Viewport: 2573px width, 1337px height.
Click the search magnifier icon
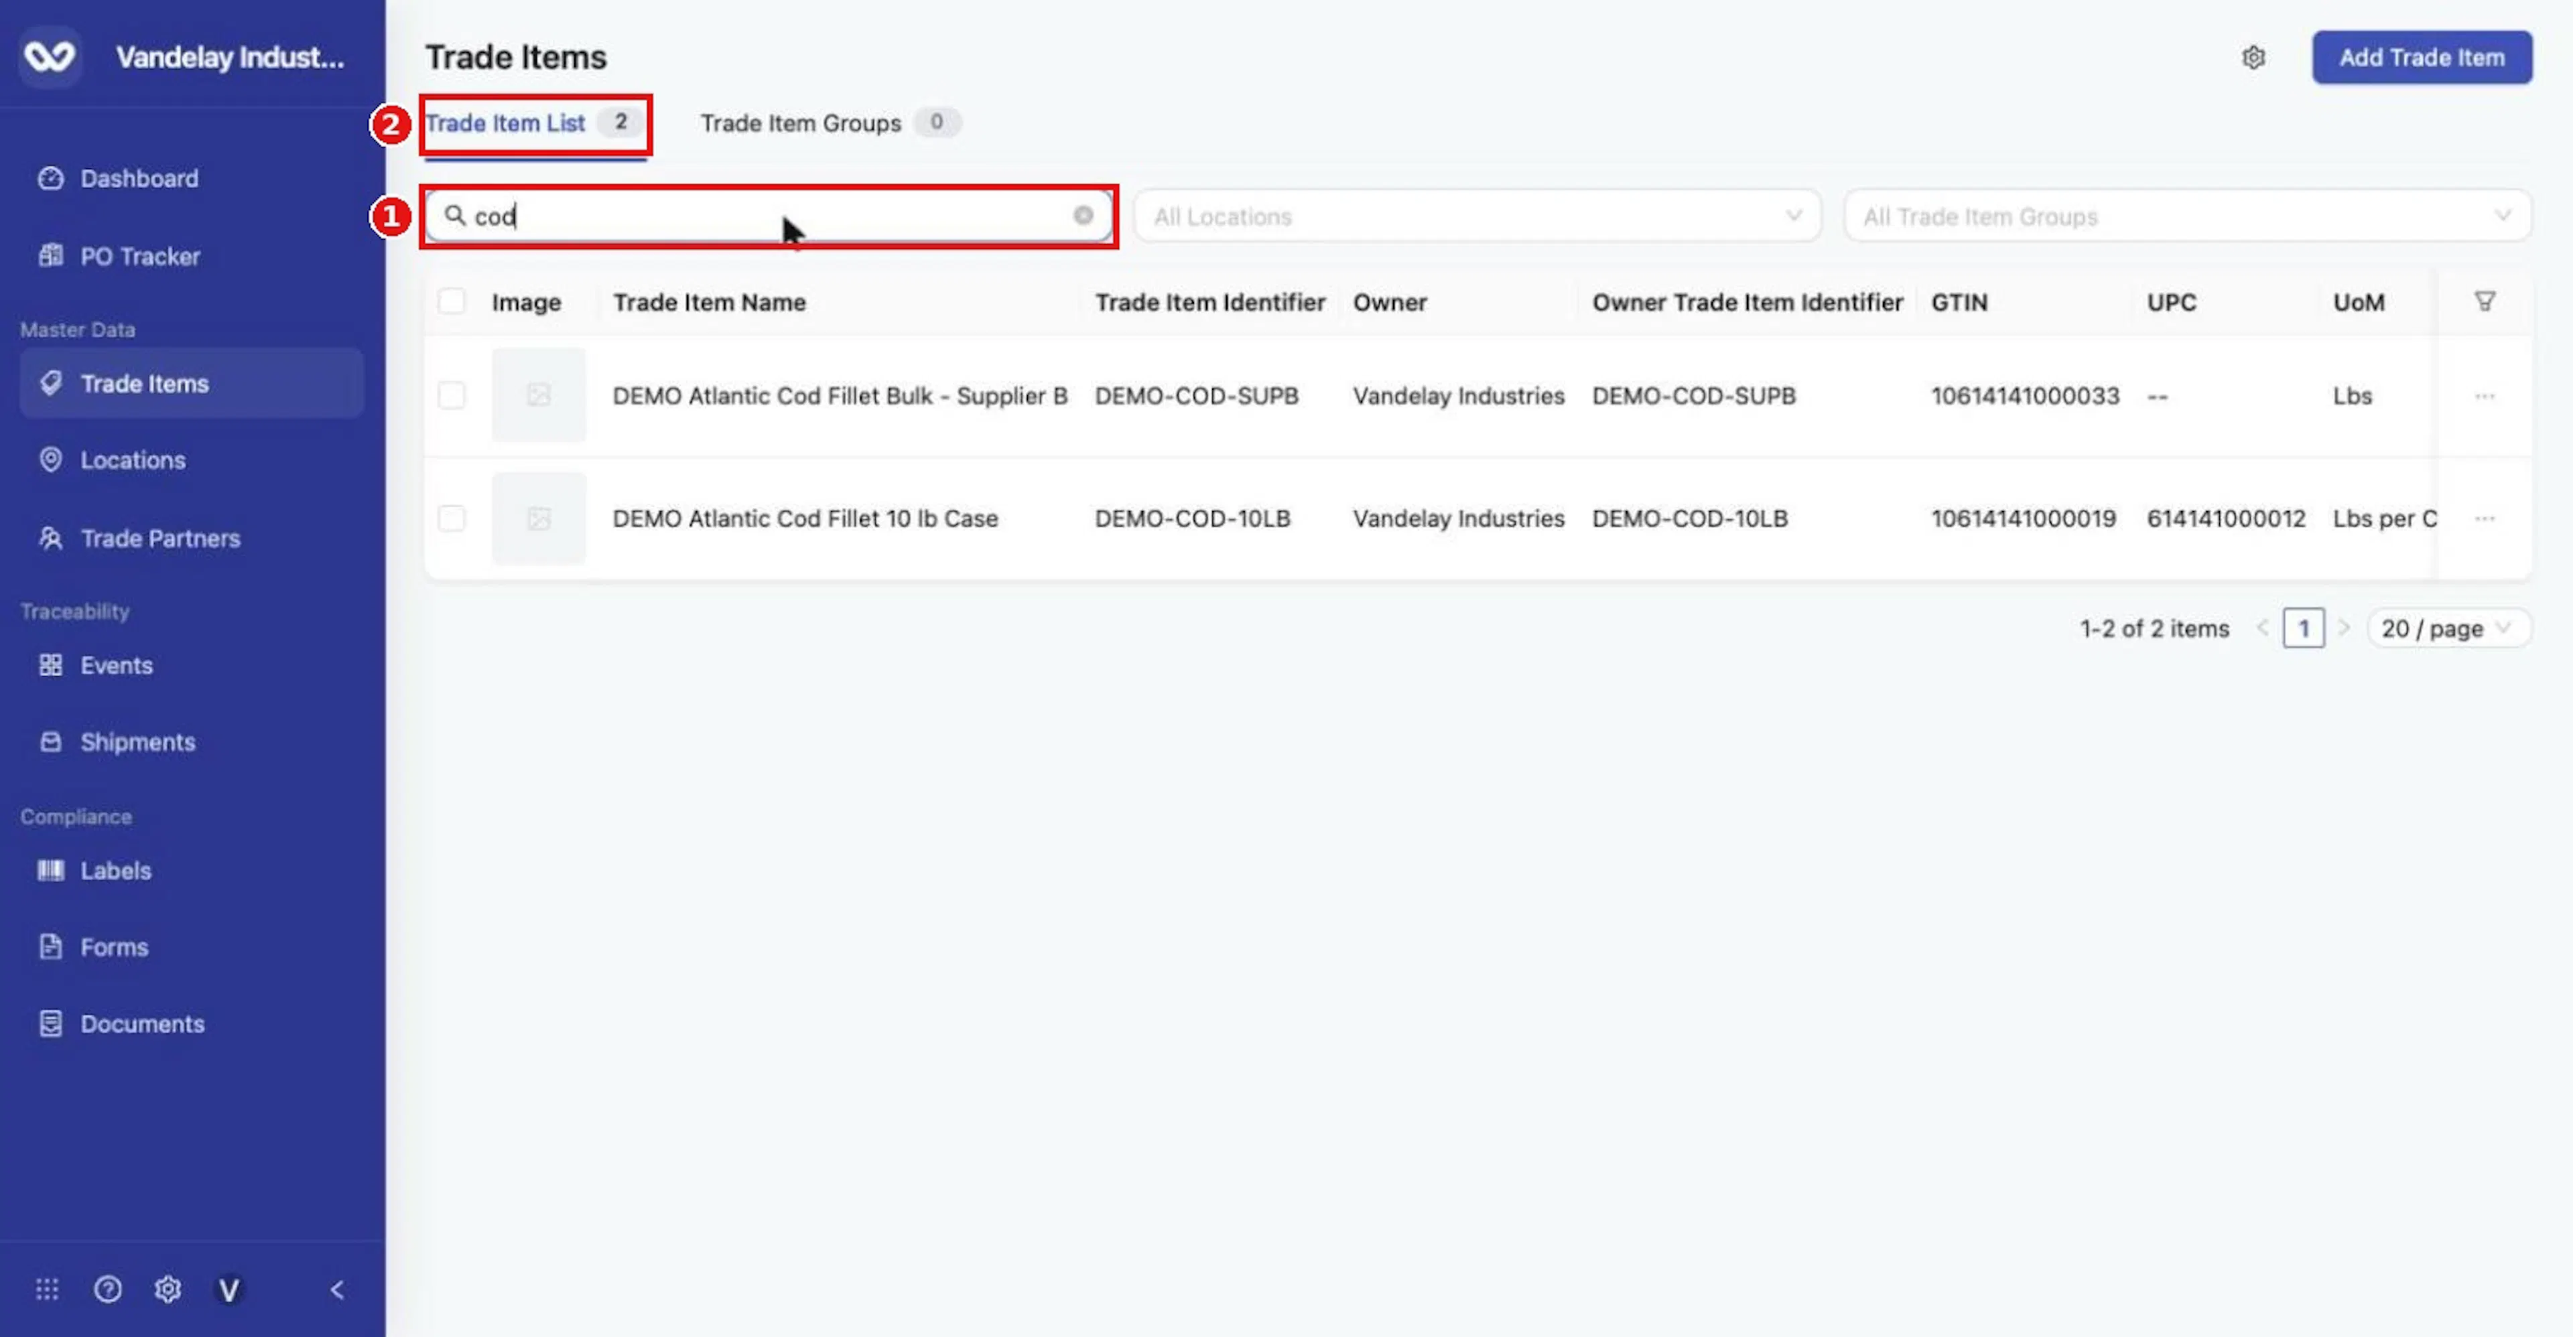tap(454, 216)
